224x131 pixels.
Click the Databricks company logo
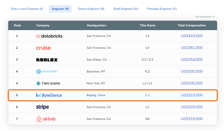click(x=49, y=36)
